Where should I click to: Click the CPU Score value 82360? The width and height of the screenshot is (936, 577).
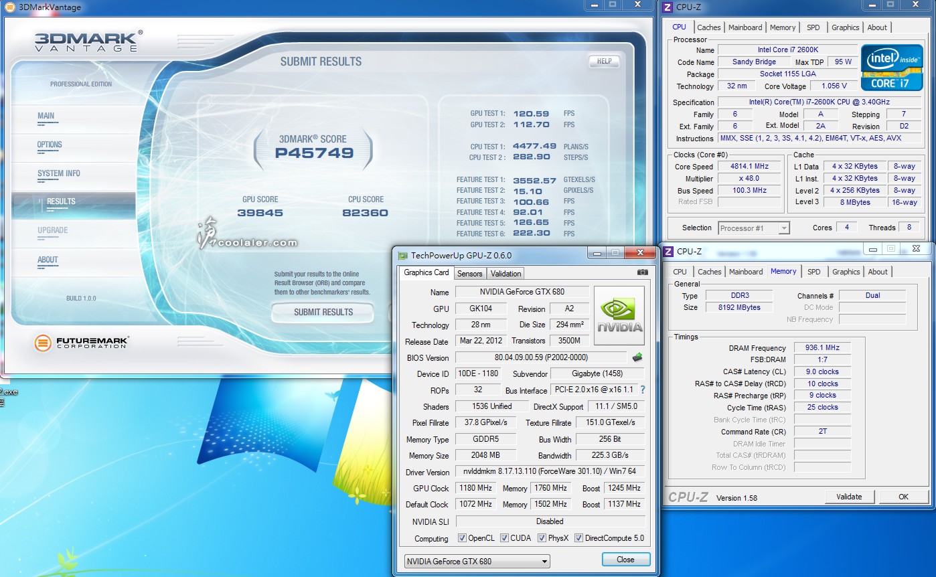tap(365, 213)
